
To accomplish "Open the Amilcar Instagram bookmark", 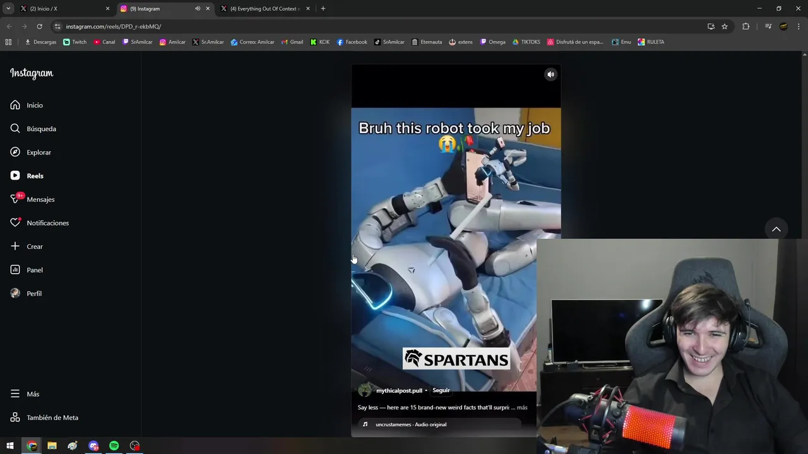I will pyautogui.click(x=172, y=42).
